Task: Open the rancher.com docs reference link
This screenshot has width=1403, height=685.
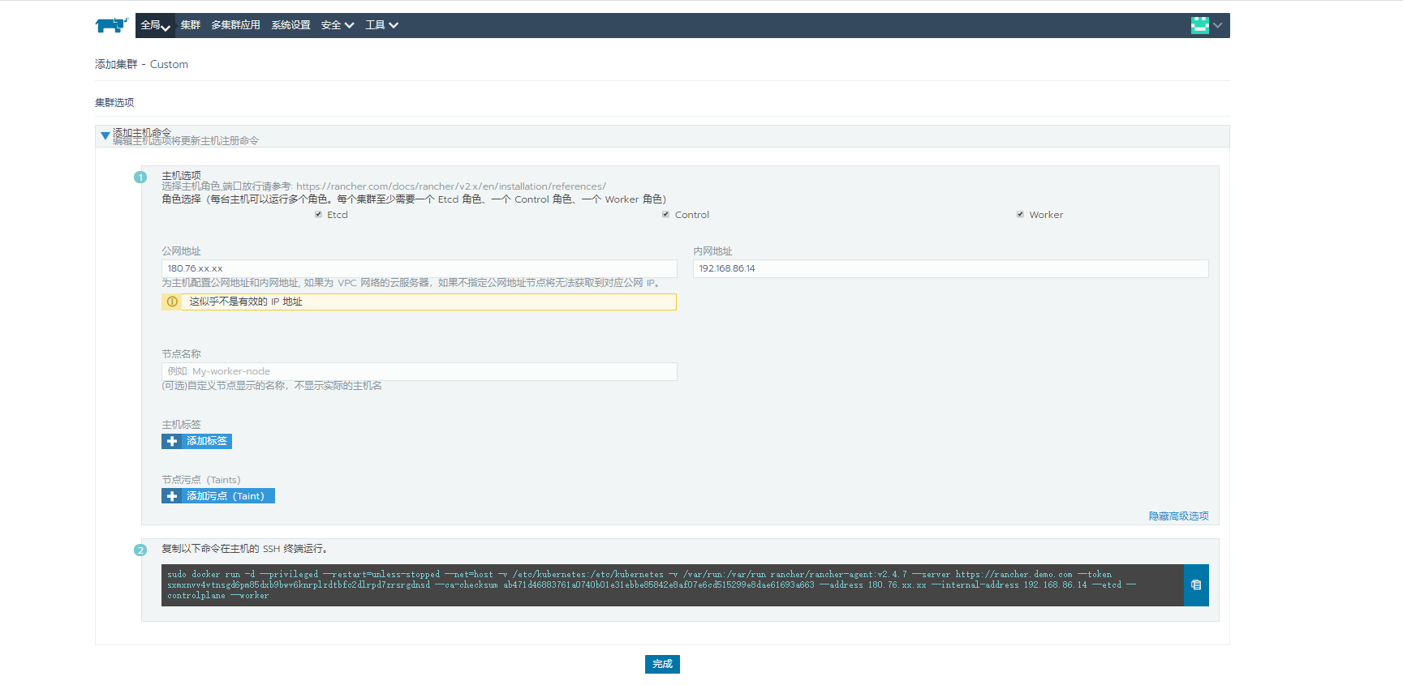Action: (x=450, y=186)
